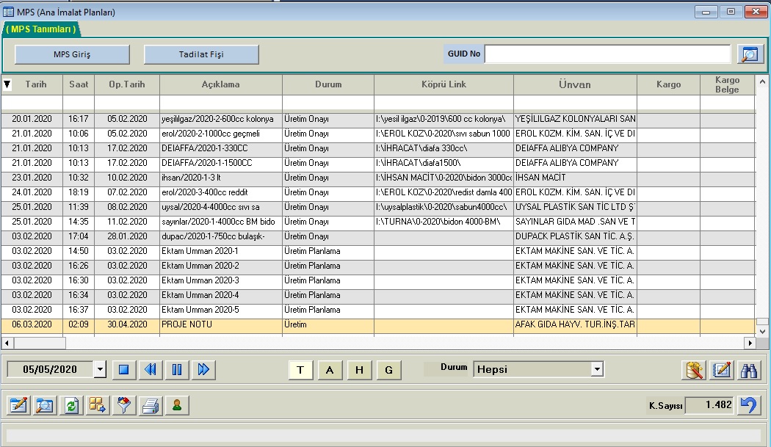Click the MPS Giriş button

coord(72,54)
